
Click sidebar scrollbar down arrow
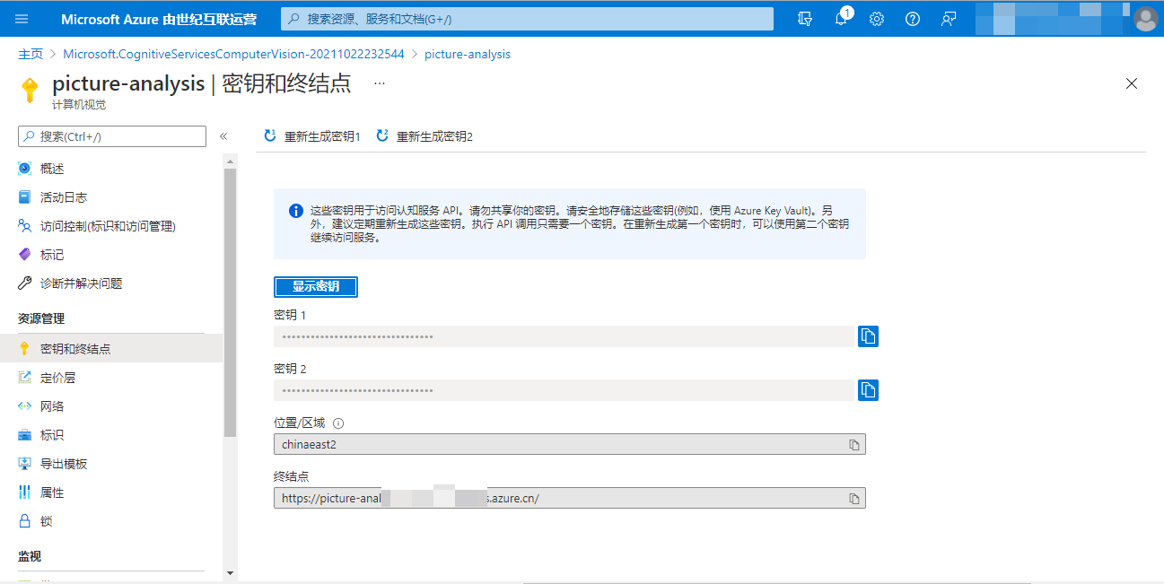pyautogui.click(x=230, y=572)
